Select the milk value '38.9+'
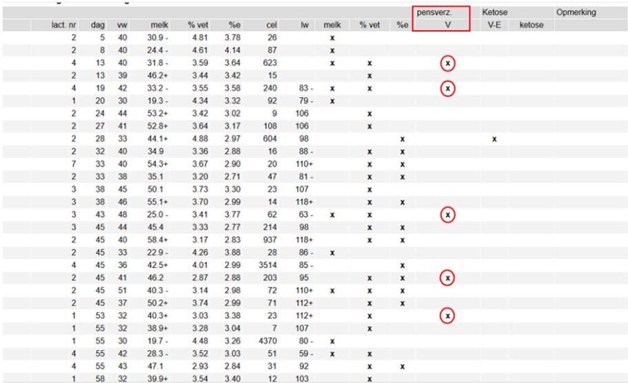The height and width of the screenshot is (383, 628). tap(157, 328)
